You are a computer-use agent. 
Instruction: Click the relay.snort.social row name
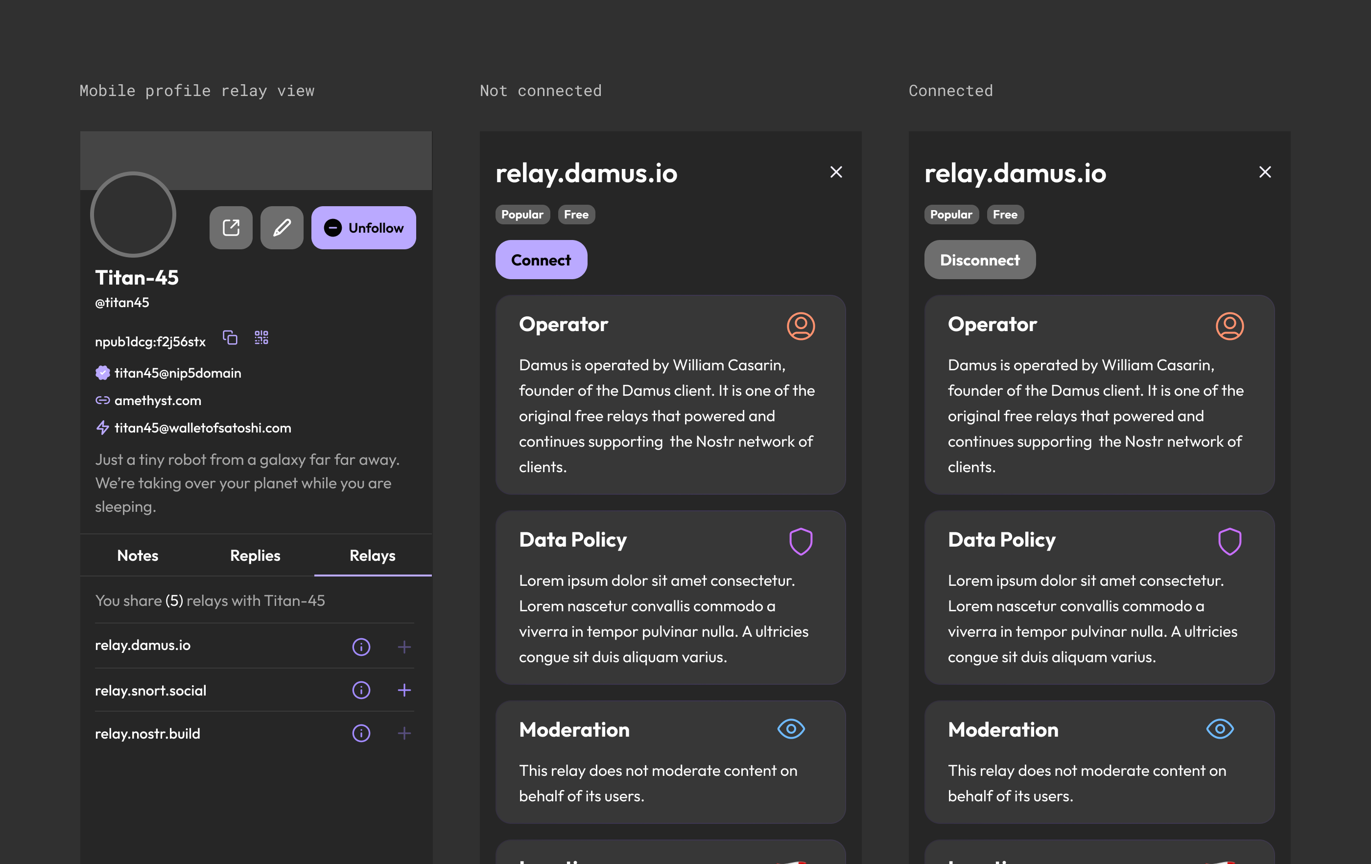(151, 690)
